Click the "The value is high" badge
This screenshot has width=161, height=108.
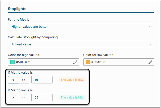tap(72, 97)
